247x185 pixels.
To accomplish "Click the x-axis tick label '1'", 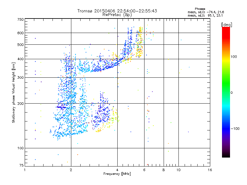I will tap(25, 170).
